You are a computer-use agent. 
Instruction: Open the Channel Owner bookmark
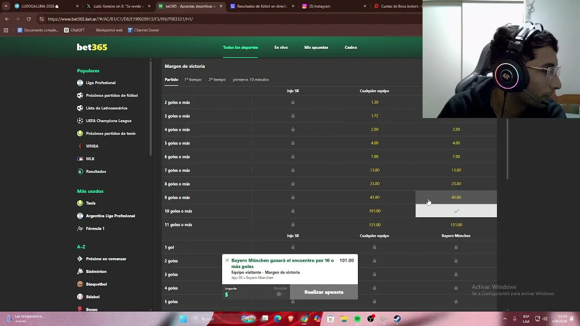point(143,30)
